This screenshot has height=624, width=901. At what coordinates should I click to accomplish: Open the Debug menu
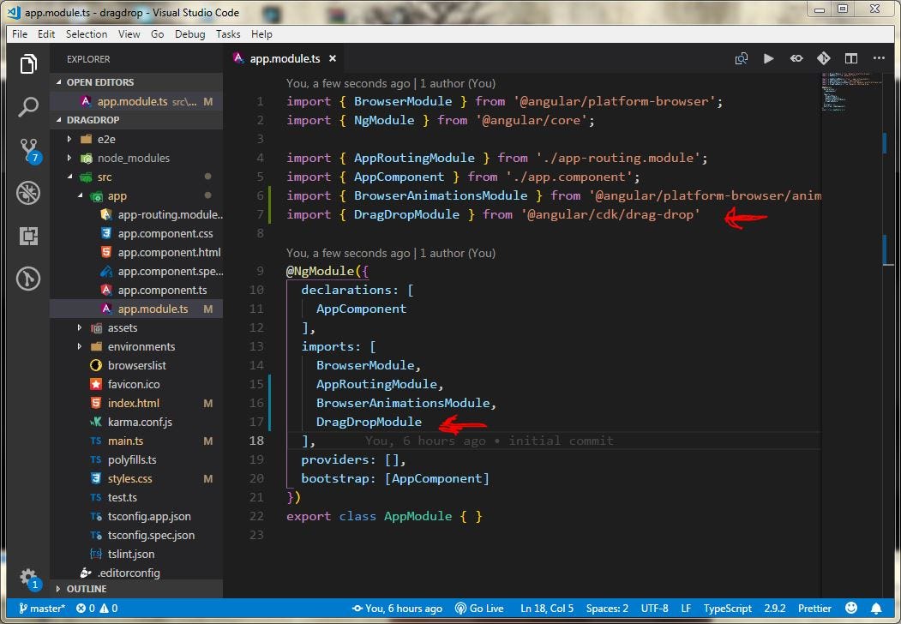(x=190, y=34)
